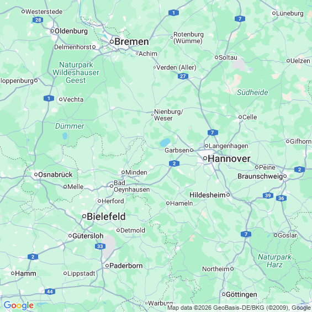Click the Map data copyright attribution text
This screenshot has width=312, height=312.
[x=239, y=308]
